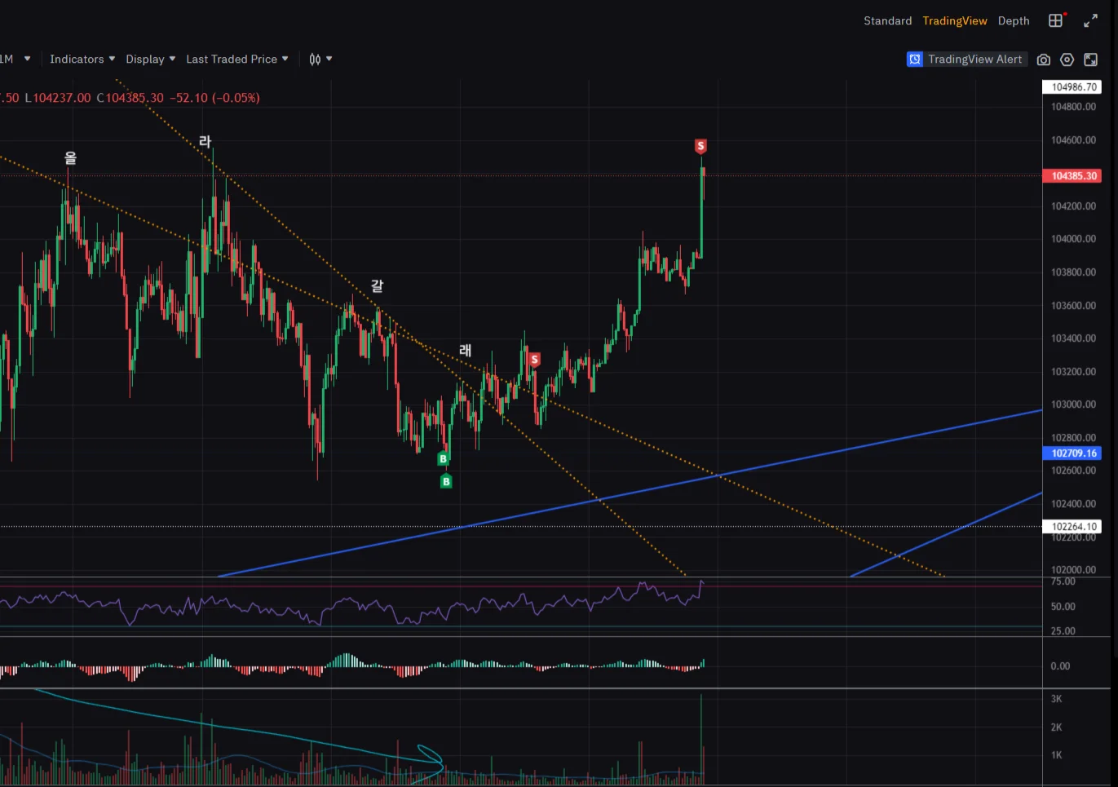1118x787 pixels.
Task: Take a chart snapshot with the camera icon
Action: [1044, 60]
